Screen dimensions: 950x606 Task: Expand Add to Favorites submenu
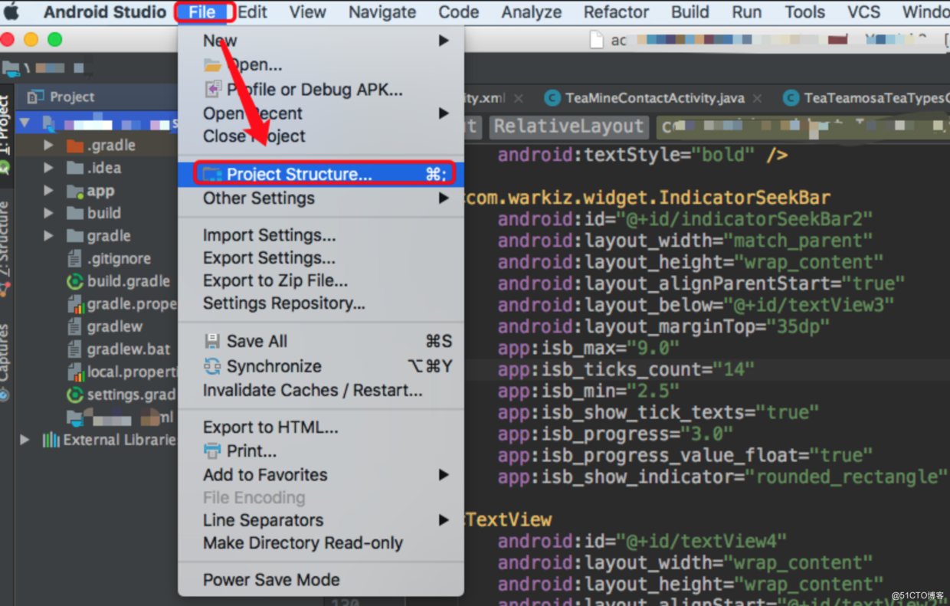321,475
